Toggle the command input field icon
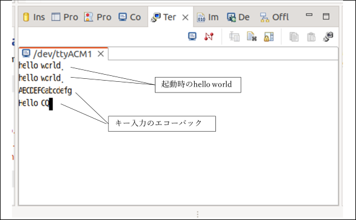Viewport: 356px width, 220px height. pos(234,36)
